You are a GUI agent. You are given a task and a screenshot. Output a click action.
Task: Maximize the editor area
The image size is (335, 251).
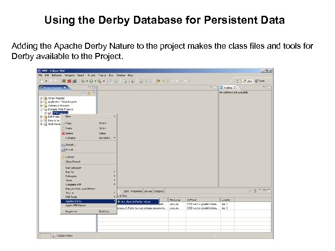pos(215,87)
